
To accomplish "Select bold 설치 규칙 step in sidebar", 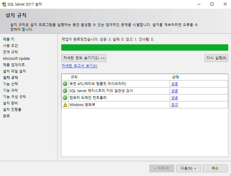I will pos(10,78).
